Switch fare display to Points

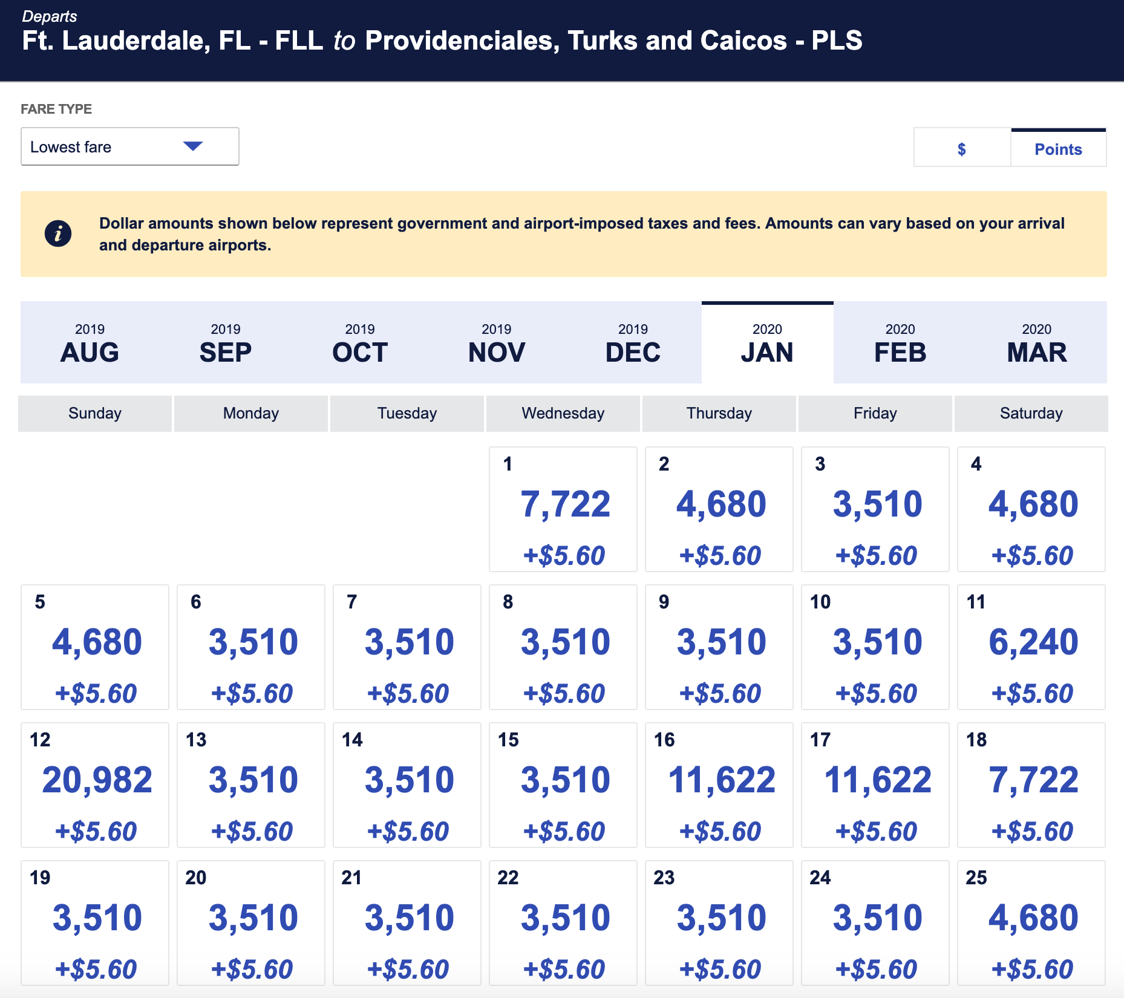click(1057, 148)
